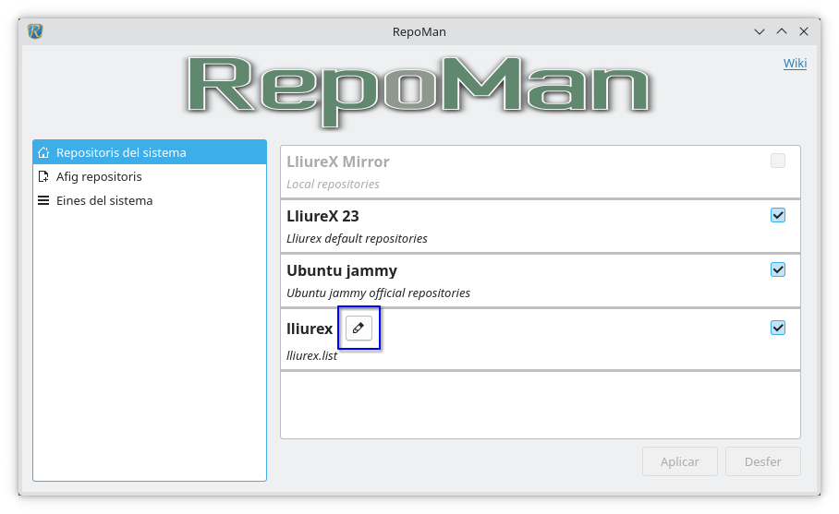Image resolution: width=839 pixels, height=514 pixels.
Task: Maximize the RepoMan window
Action: coord(782,31)
